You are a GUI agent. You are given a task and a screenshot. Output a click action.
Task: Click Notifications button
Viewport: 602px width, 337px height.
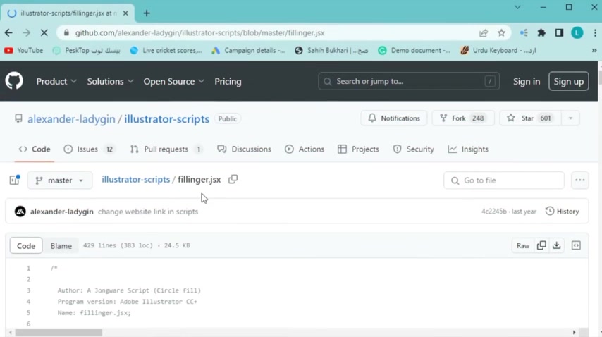point(394,118)
